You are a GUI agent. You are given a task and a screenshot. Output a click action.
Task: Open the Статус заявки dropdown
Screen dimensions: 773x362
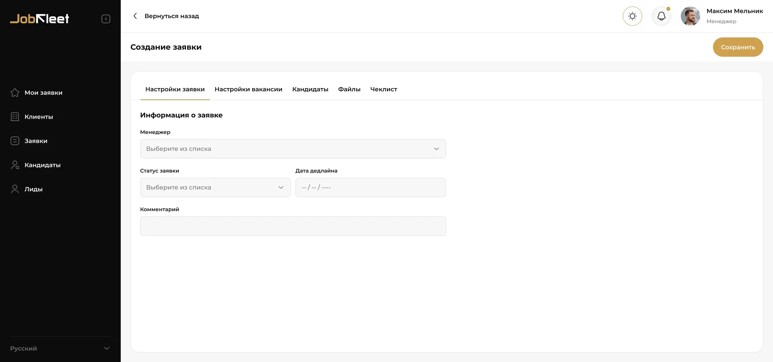pos(215,187)
